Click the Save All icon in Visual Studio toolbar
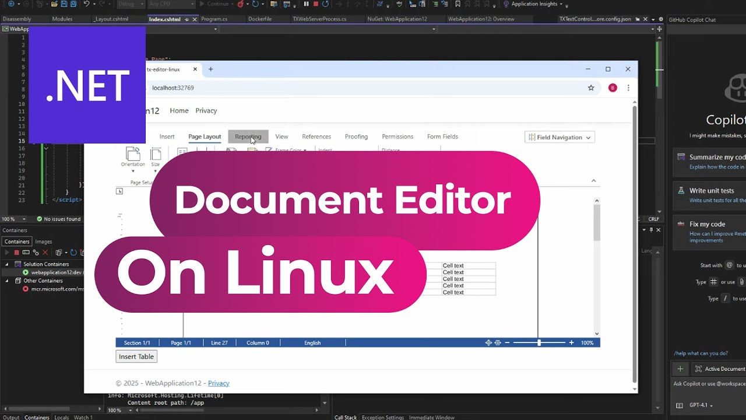This screenshot has height=420, width=746. 73,4
